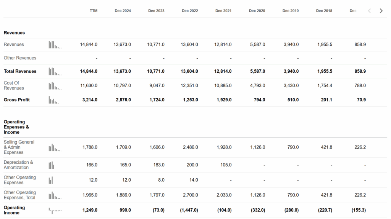Click the Dec 2022 Operating Income value

point(189,210)
